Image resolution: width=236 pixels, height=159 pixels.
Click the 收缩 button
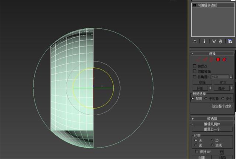click(x=202, y=82)
